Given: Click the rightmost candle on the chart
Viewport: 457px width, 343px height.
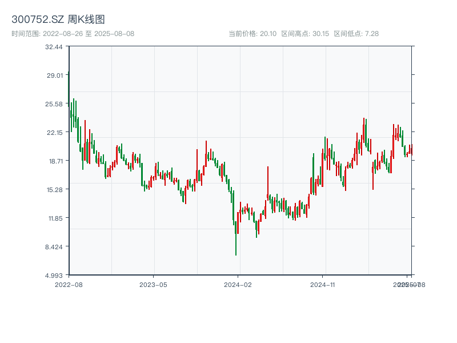Looking at the screenshot, I should [x=411, y=150].
